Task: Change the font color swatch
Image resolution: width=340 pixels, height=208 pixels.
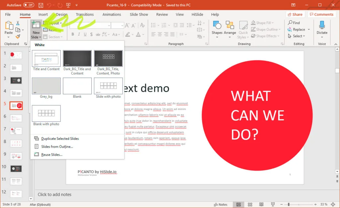Action: click(x=138, y=34)
